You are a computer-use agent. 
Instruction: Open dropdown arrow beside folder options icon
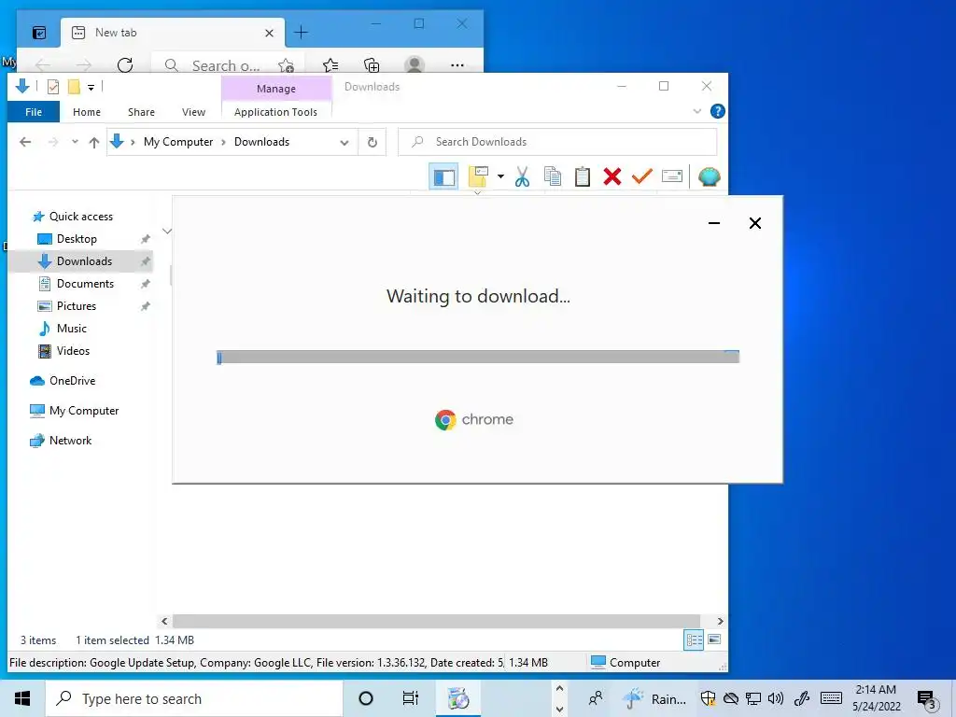[x=500, y=176]
